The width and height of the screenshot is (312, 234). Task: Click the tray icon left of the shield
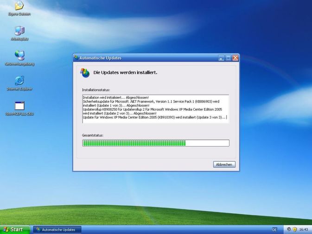(289, 229)
